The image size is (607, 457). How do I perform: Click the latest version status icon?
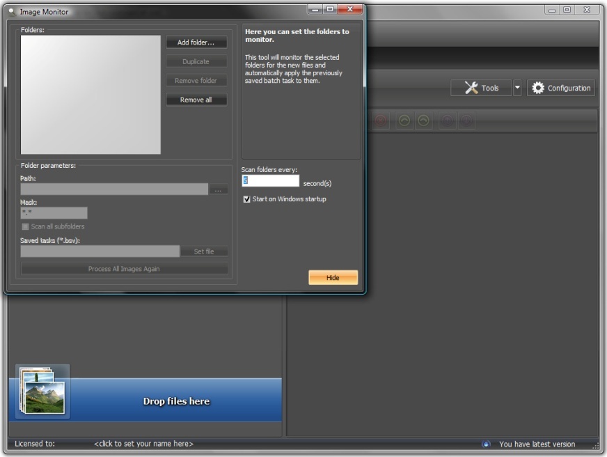pyautogui.click(x=486, y=444)
